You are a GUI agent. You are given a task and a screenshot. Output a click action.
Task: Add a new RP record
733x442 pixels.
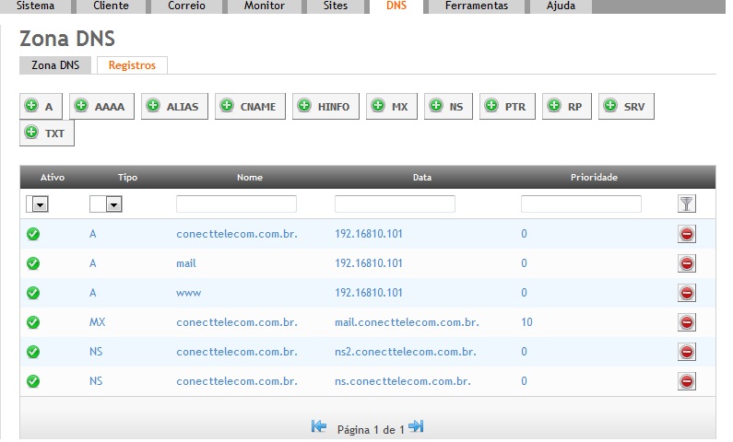point(567,107)
